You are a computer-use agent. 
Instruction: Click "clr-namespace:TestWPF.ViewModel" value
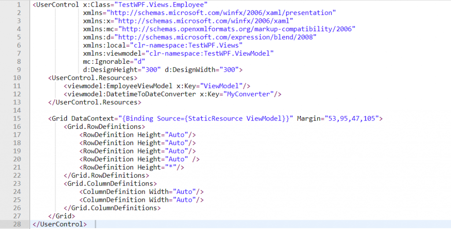tap(210, 53)
